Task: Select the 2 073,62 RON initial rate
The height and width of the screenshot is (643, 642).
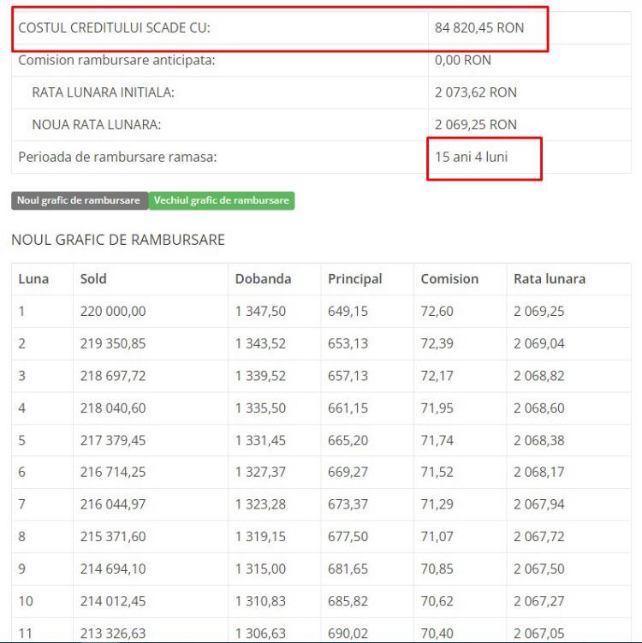Action: [476, 92]
